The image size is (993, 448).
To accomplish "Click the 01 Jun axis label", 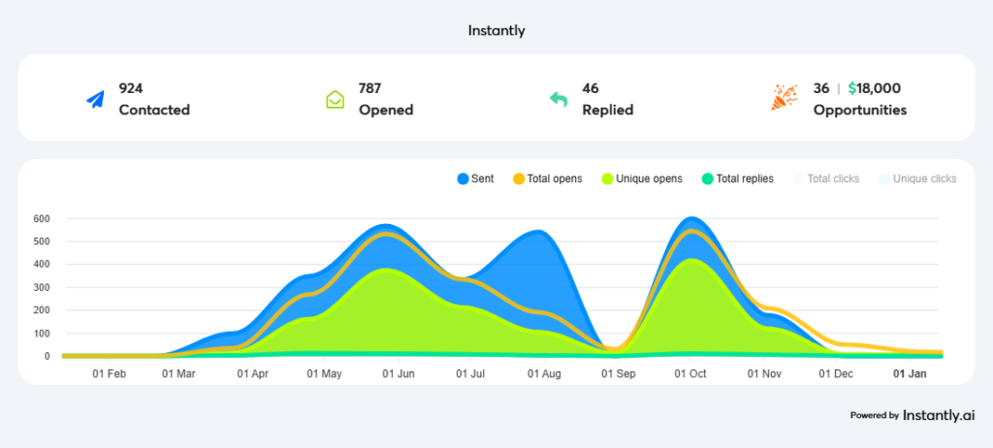I will pos(399,374).
